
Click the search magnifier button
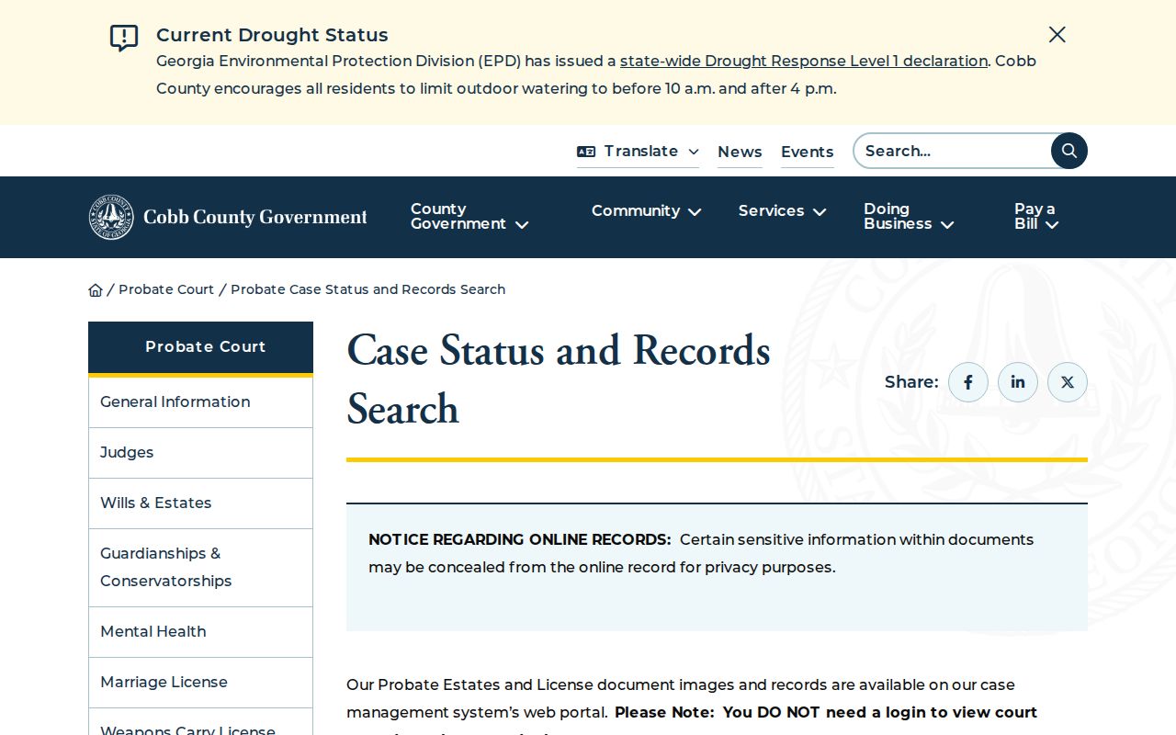(1069, 151)
